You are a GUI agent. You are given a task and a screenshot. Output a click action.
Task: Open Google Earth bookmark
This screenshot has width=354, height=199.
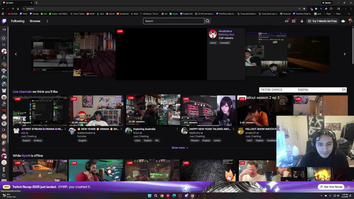[x=186, y=14]
